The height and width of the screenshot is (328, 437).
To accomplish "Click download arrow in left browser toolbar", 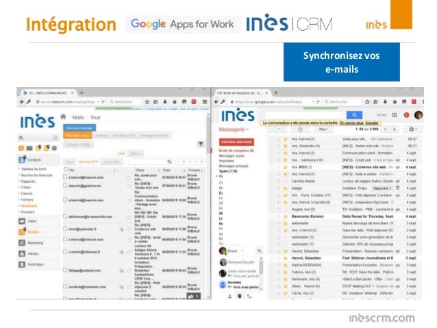I will point(165,102).
